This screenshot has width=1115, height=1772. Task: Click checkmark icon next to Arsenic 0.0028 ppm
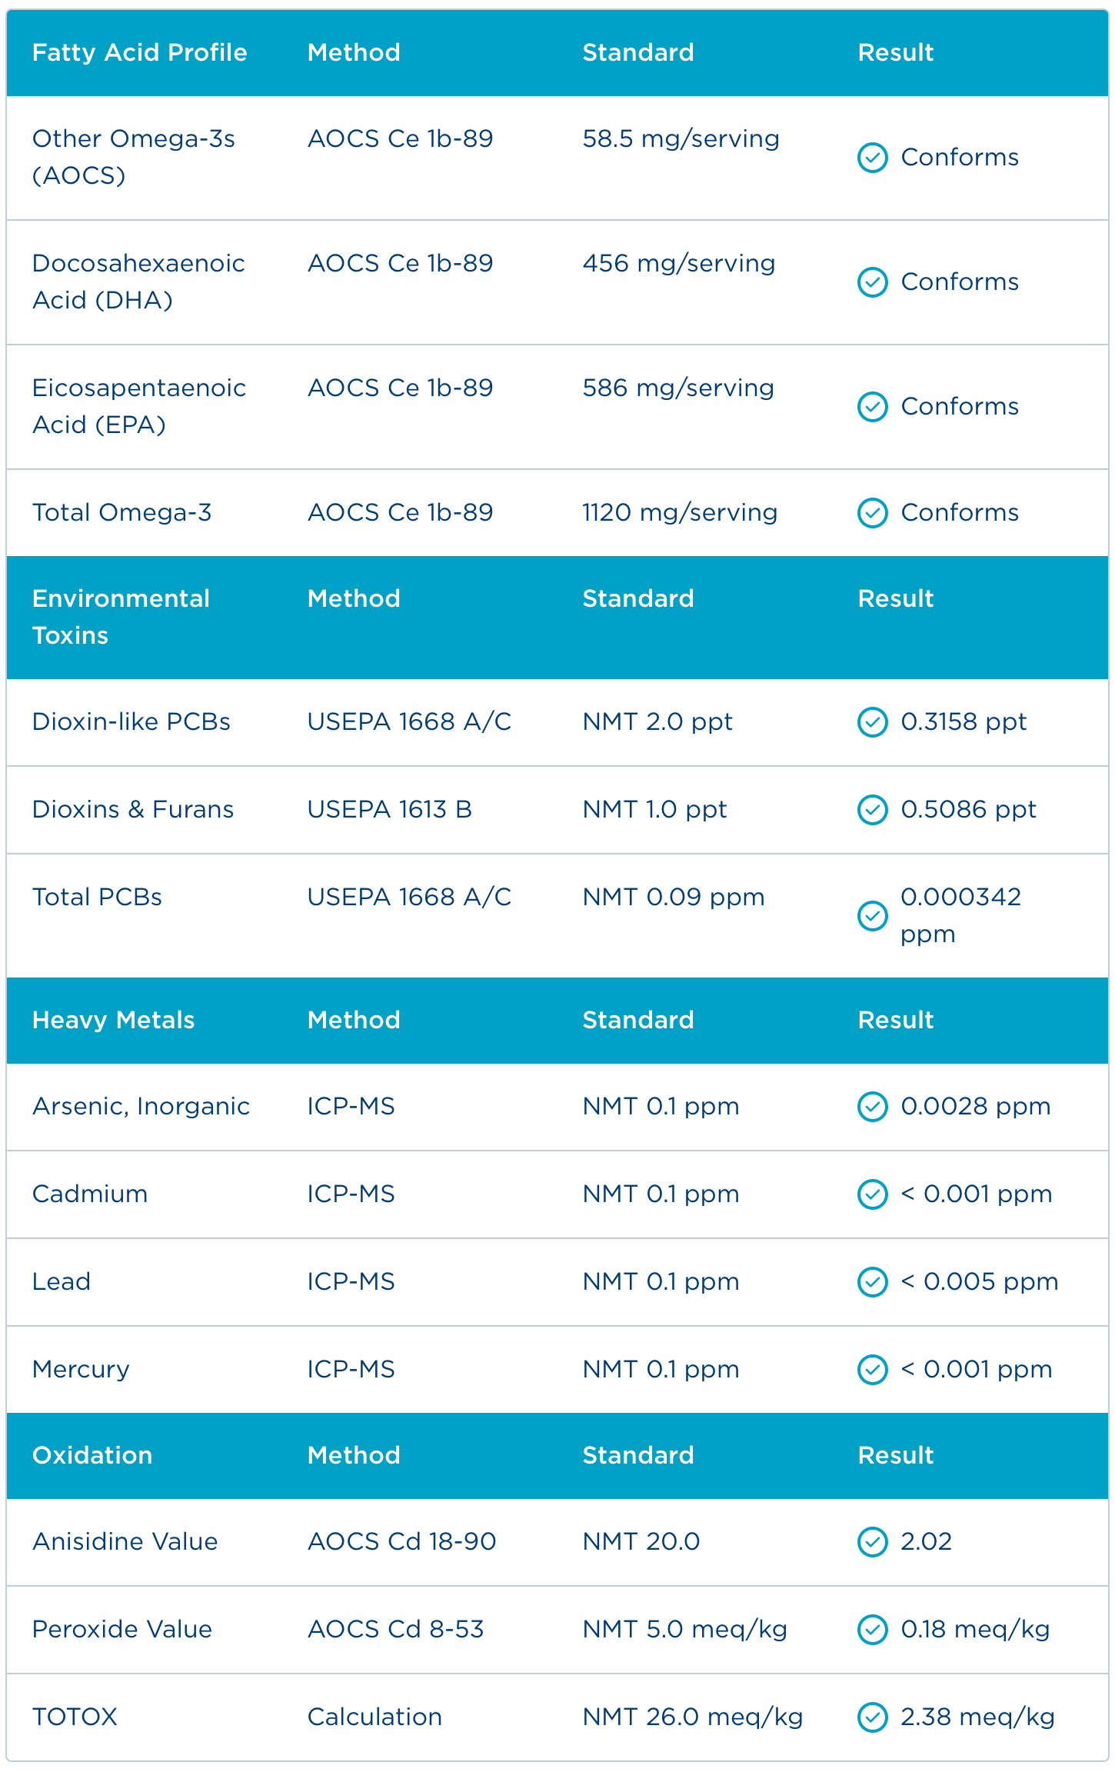pyautogui.click(x=872, y=1107)
